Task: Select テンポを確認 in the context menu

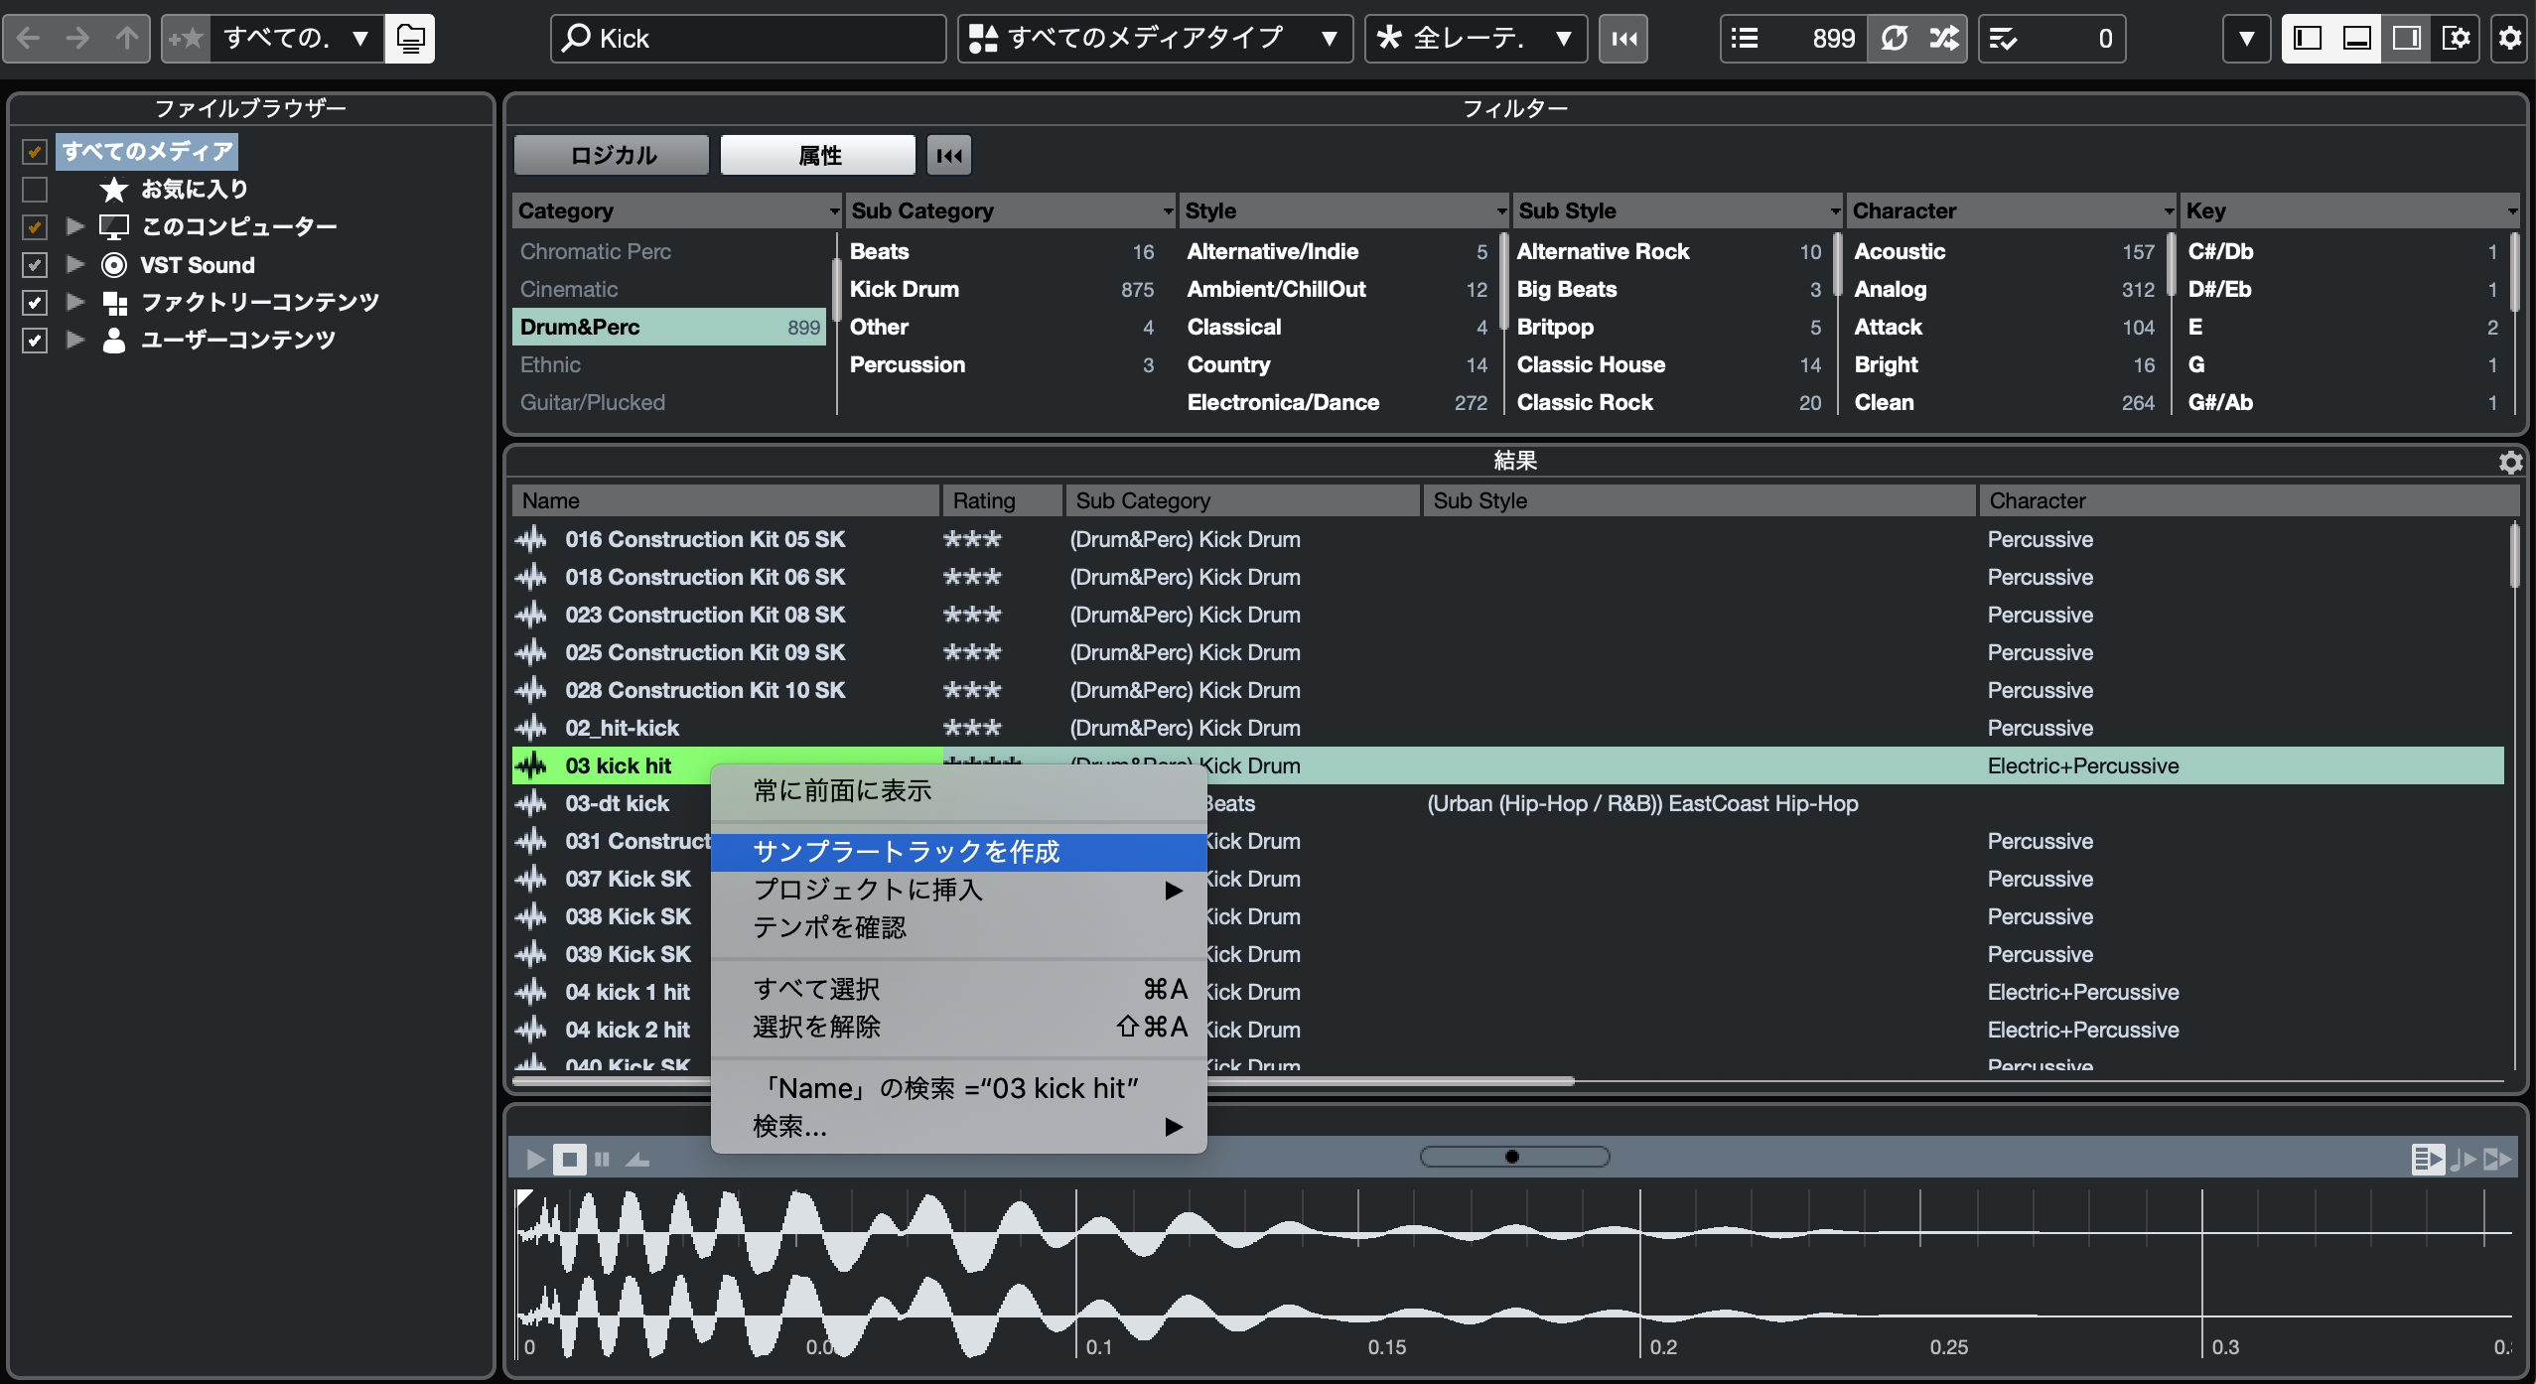Action: [829, 927]
